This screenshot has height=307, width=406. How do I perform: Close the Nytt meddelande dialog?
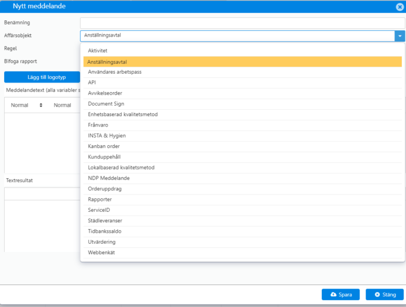coord(400,7)
